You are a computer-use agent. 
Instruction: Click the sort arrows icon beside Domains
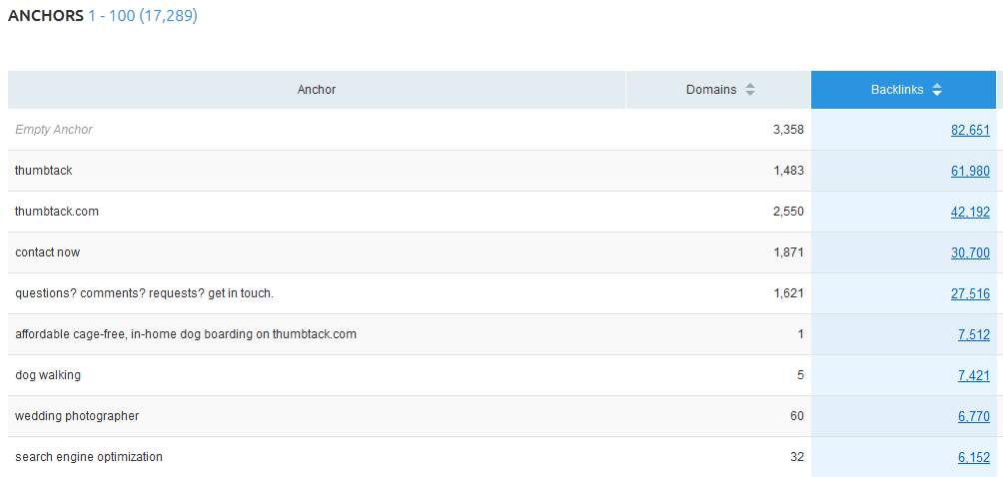[x=749, y=90]
